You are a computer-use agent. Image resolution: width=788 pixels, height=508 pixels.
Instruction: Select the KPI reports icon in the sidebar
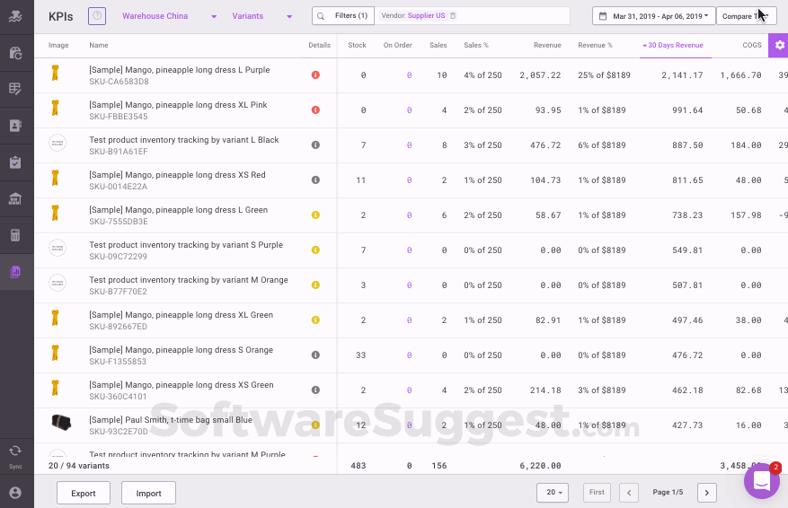point(15,271)
